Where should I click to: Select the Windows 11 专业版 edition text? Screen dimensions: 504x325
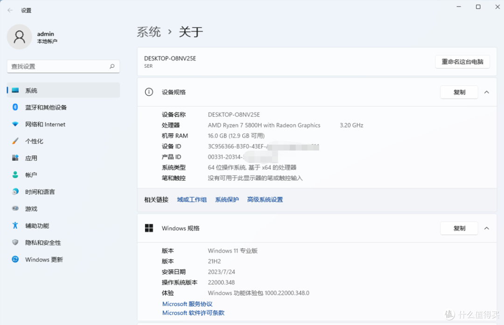point(233,250)
